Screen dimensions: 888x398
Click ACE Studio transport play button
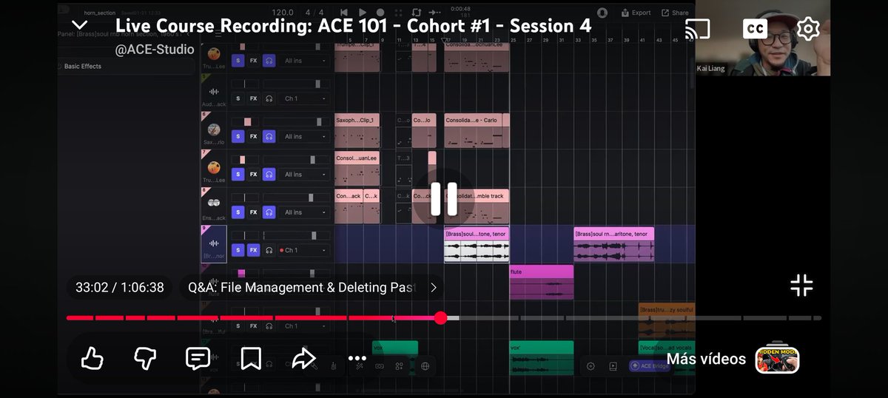363,13
